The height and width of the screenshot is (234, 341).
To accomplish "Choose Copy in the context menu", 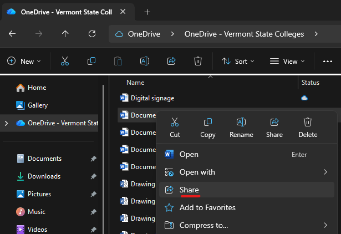I will pyautogui.click(x=208, y=128).
